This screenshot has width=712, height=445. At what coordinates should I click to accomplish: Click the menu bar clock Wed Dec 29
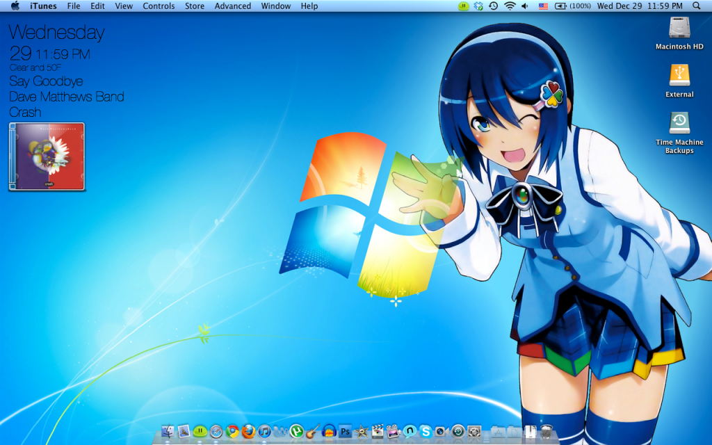point(640,6)
